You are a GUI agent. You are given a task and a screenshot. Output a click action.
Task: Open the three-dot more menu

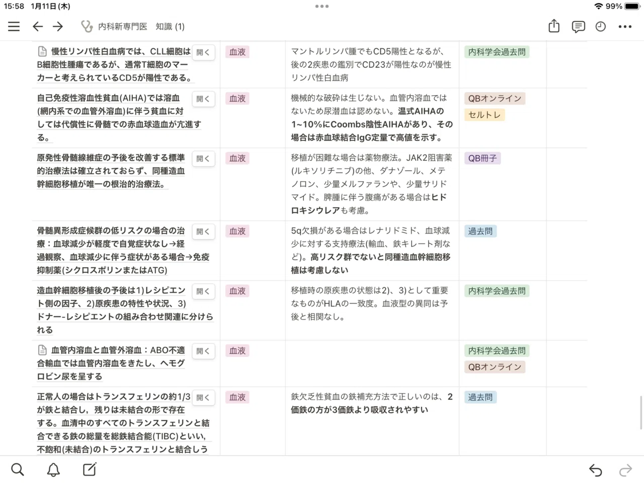(x=625, y=27)
